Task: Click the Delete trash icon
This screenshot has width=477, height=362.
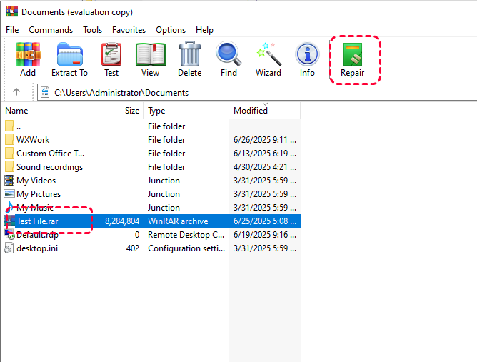Action: click(189, 55)
